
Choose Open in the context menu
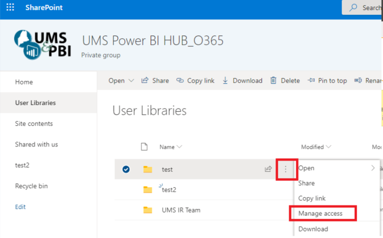306,168
